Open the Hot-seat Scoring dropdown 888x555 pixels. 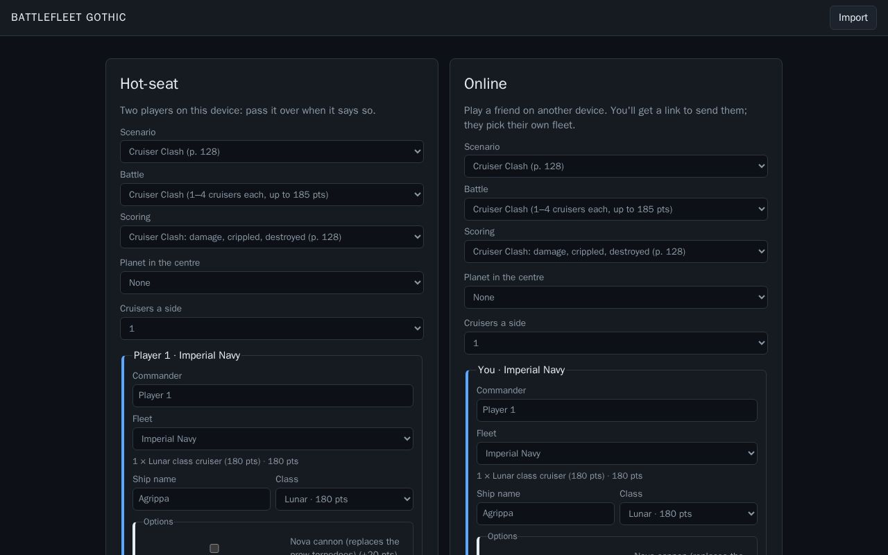click(x=272, y=237)
